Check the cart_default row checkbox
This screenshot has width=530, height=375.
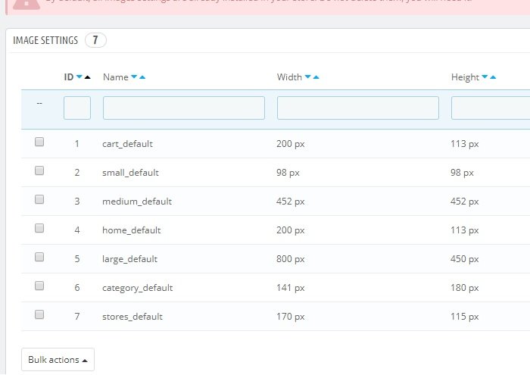click(39, 142)
